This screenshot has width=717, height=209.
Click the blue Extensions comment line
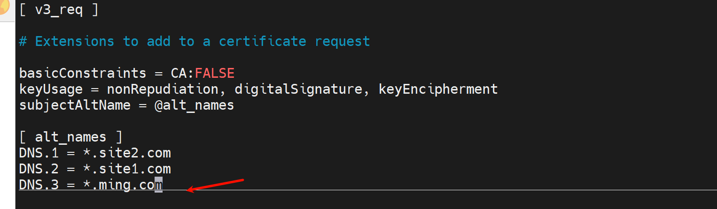(x=194, y=41)
